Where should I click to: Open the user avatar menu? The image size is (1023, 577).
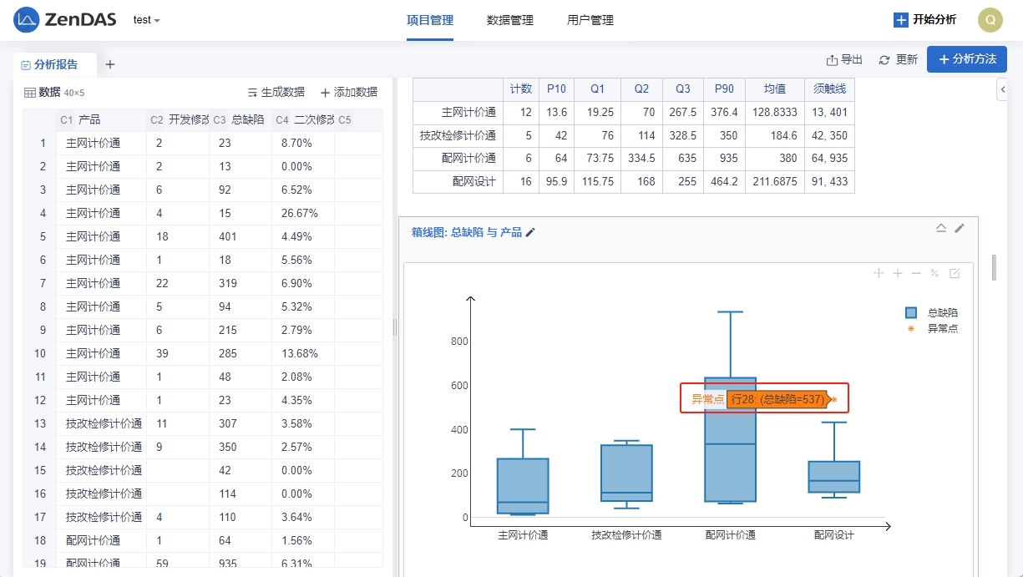click(990, 20)
